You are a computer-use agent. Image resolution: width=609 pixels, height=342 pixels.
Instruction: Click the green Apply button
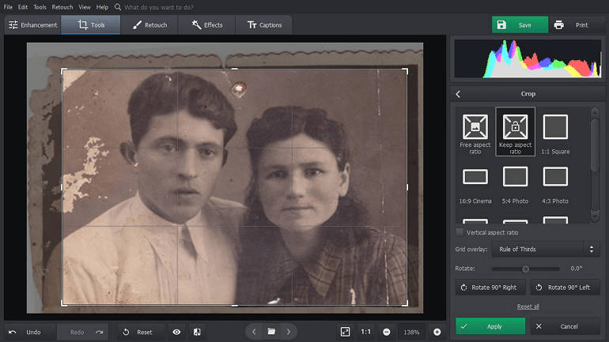[x=490, y=326]
